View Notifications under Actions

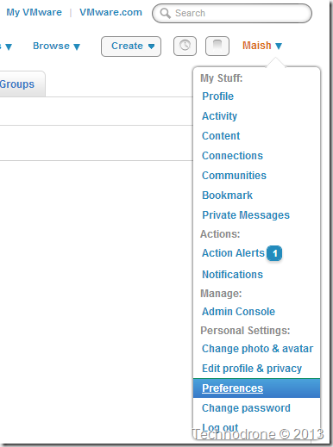click(232, 275)
